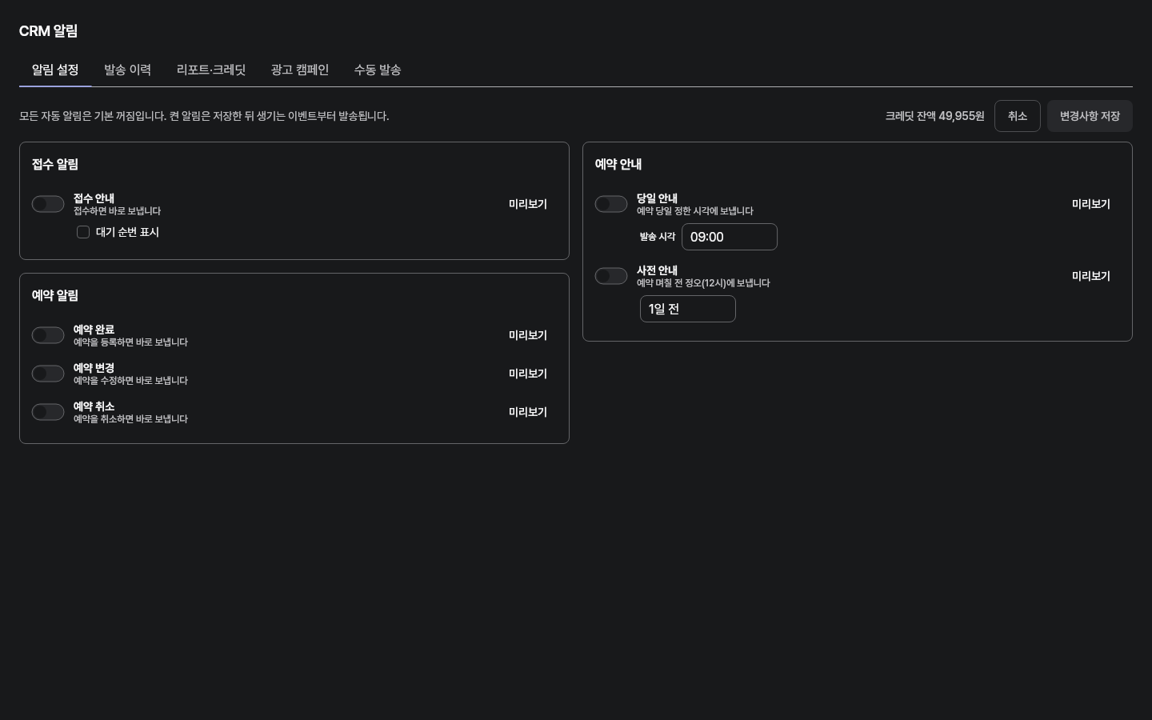
Task: Click the 발송 시각 09:00 time field
Action: coord(730,237)
